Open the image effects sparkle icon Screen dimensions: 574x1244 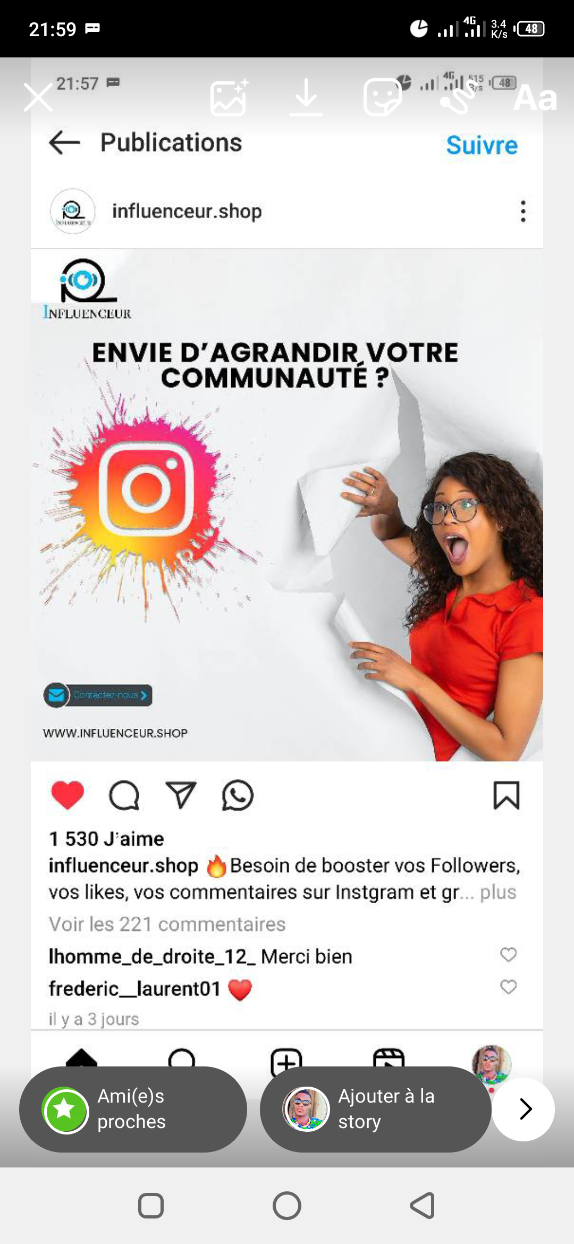[229, 97]
